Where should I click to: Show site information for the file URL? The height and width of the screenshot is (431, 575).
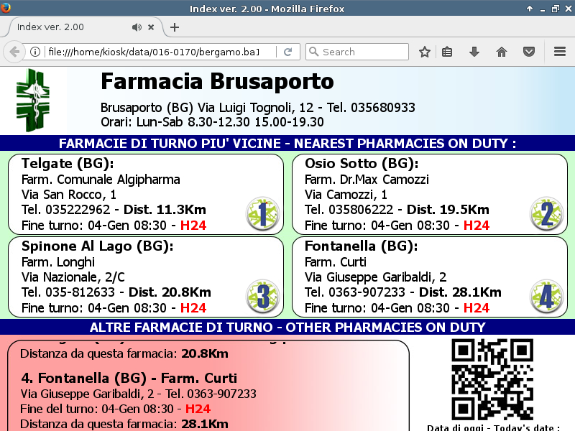(x=34, y=52)
